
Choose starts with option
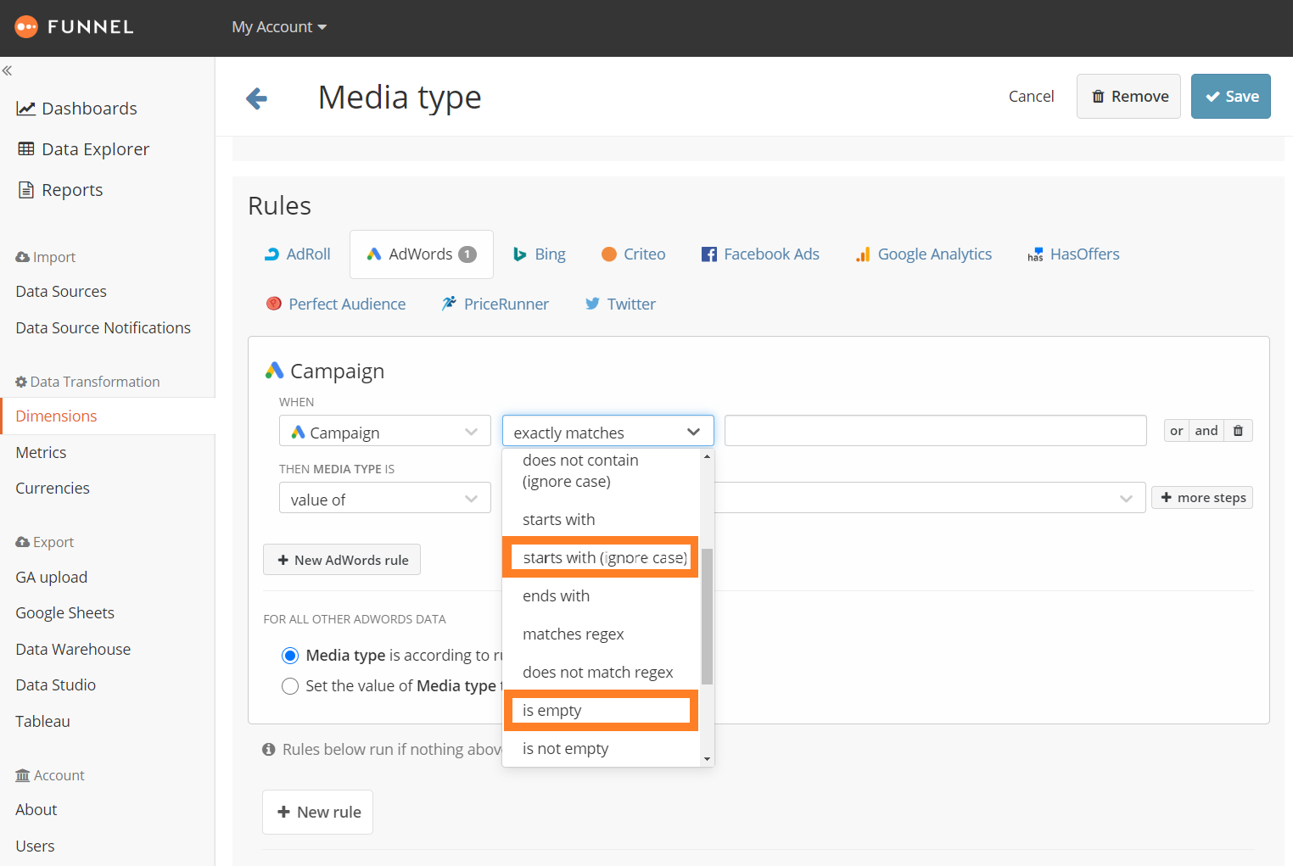click(601, 519)
